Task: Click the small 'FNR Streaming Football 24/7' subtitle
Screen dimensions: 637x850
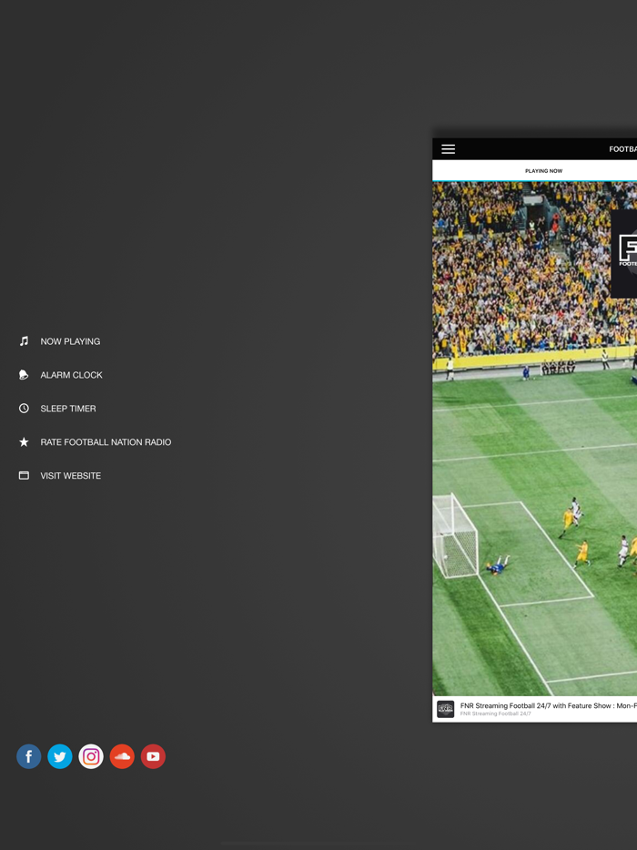Action: coord(496,713)
